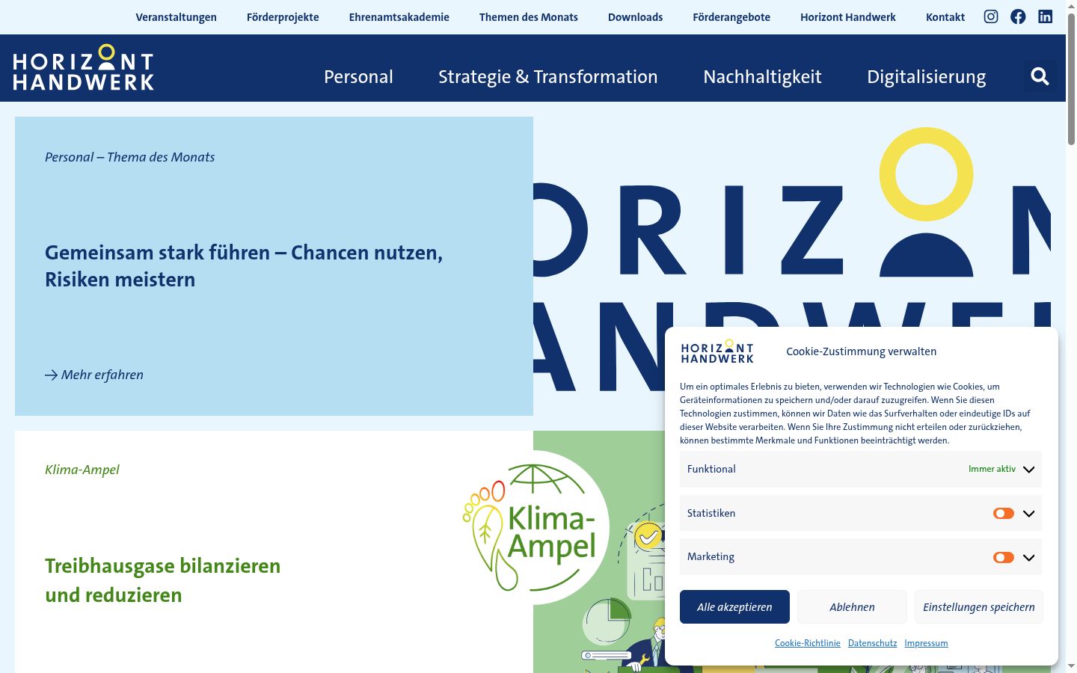The height and width of the screenshot is (673, 1077).
Task: Open Förderangebote top link
Action: pos(731,17)
